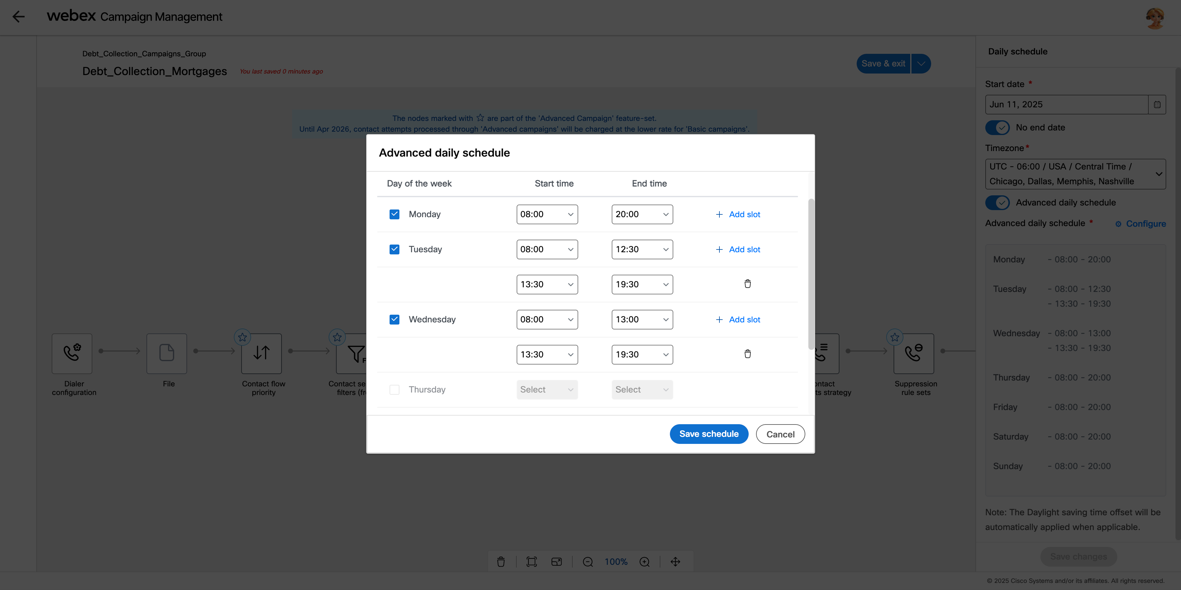Image resolution: width=1181 pixels, height=590 pixels.
Task: Click the user profile avatar
Action: [x=1155, y=18]
